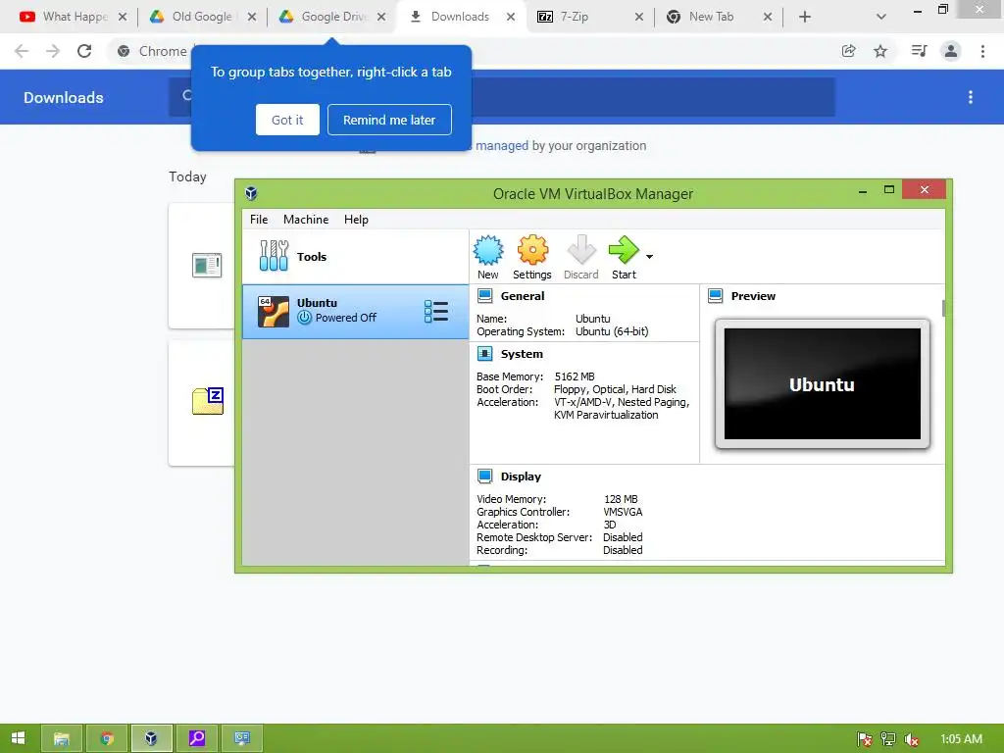Click the network tray icon
1004x753 pixels.
[x=888, y=739]
